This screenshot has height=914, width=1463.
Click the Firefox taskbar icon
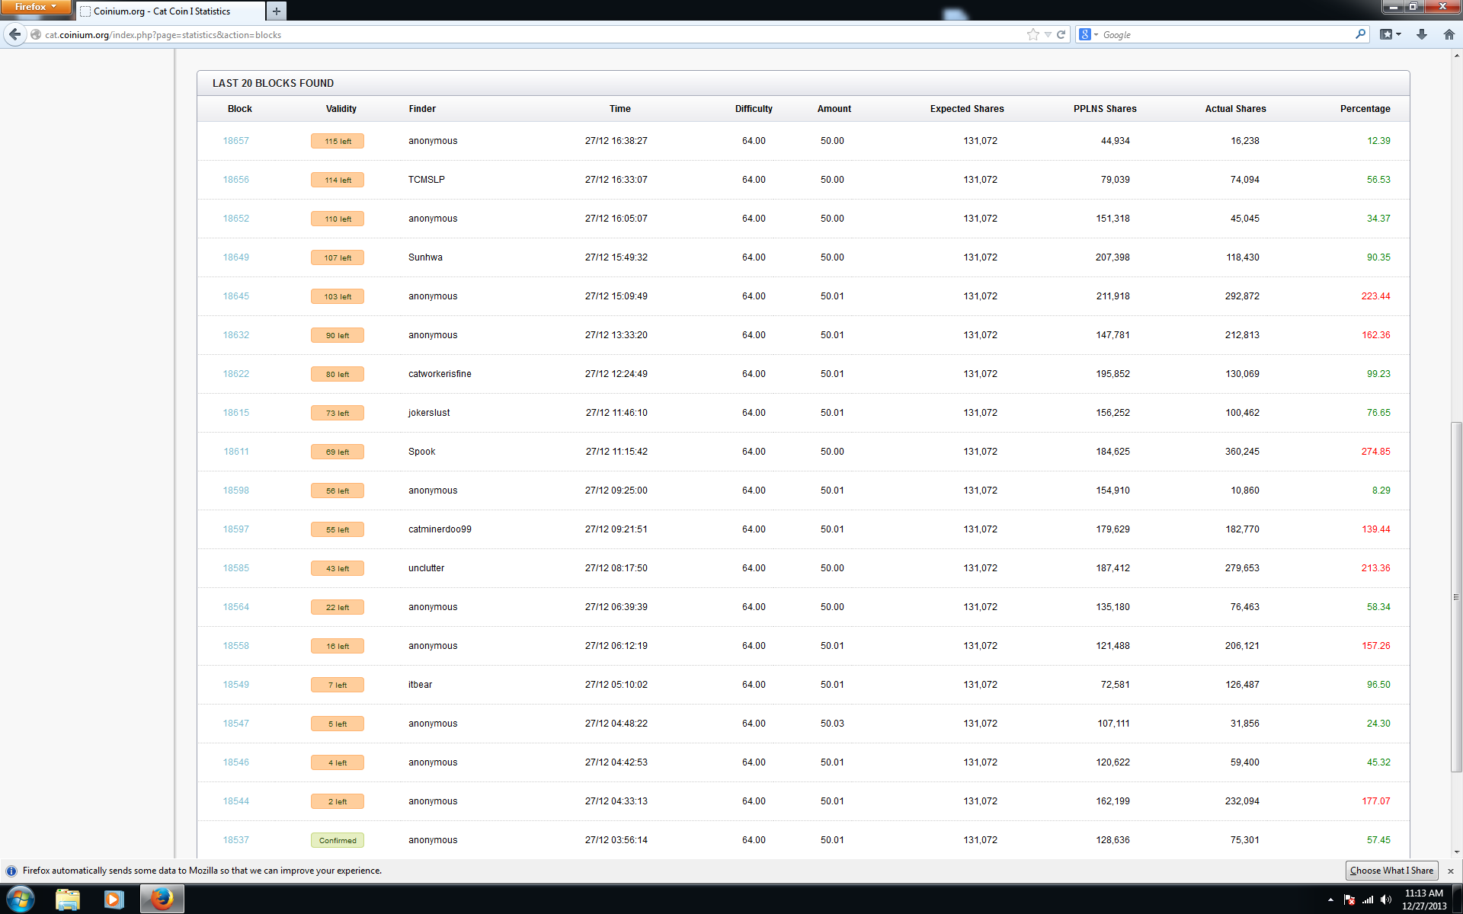[x=162, y=900]
